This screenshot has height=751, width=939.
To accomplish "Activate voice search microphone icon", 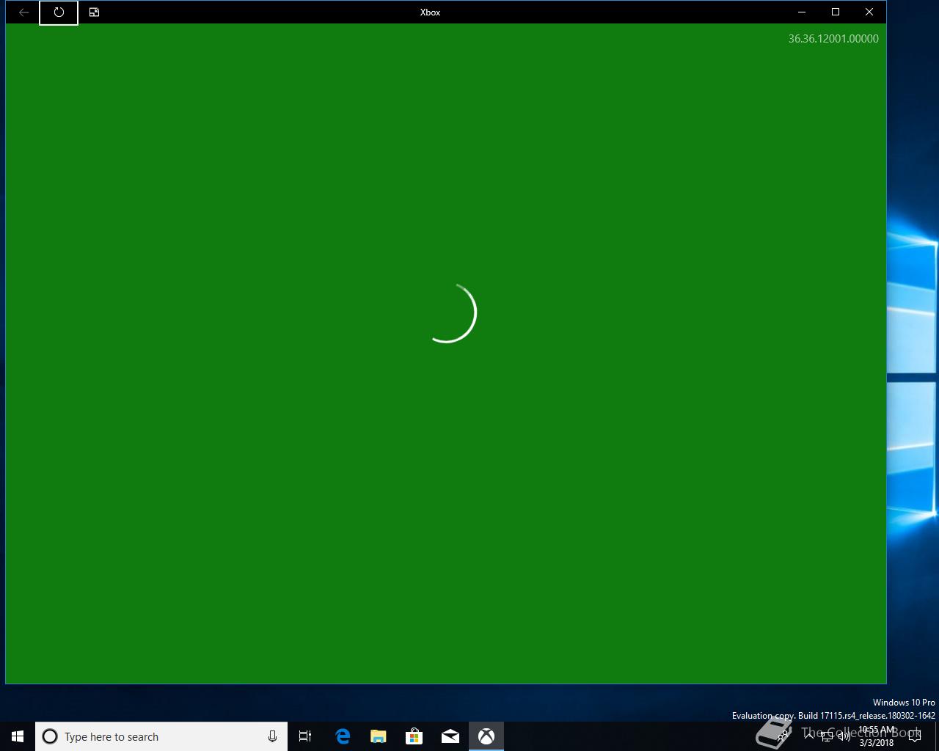I will coord(272,736).
